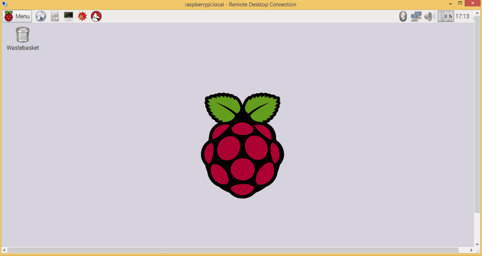Click the clock showing 17:13
Screen dimensions: 482x256
tap(462, 16)
